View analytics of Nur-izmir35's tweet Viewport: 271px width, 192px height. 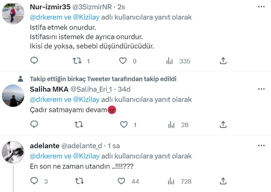(x=169, y=61)
